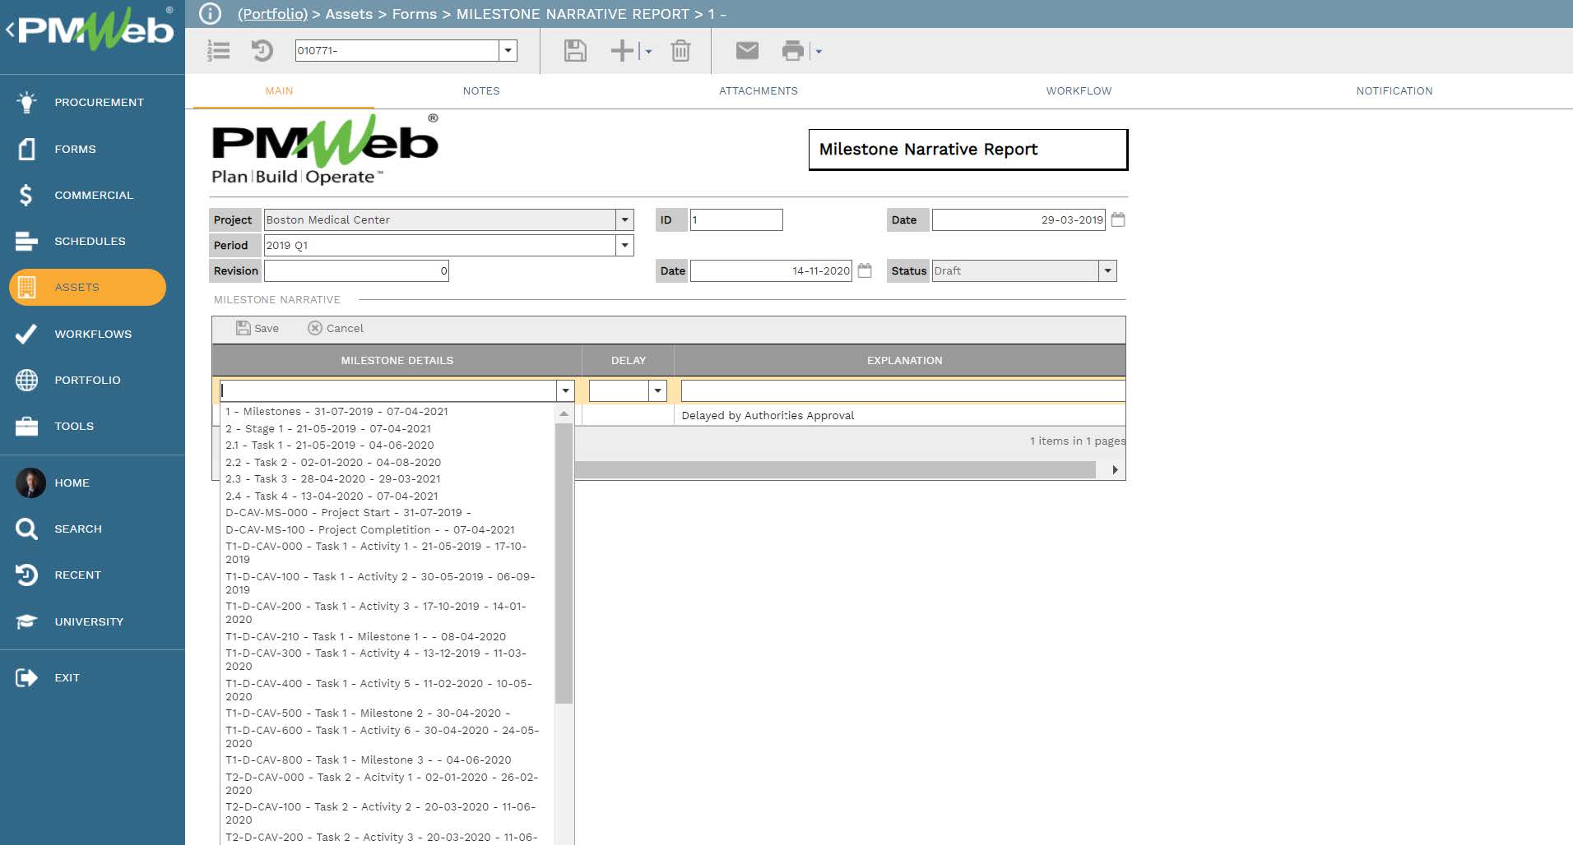Open the record list view icon

tap(219, 51)
